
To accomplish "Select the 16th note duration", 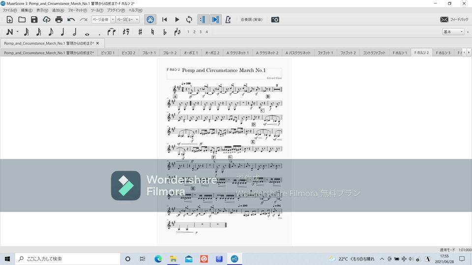I will click(x=38, y=31).
